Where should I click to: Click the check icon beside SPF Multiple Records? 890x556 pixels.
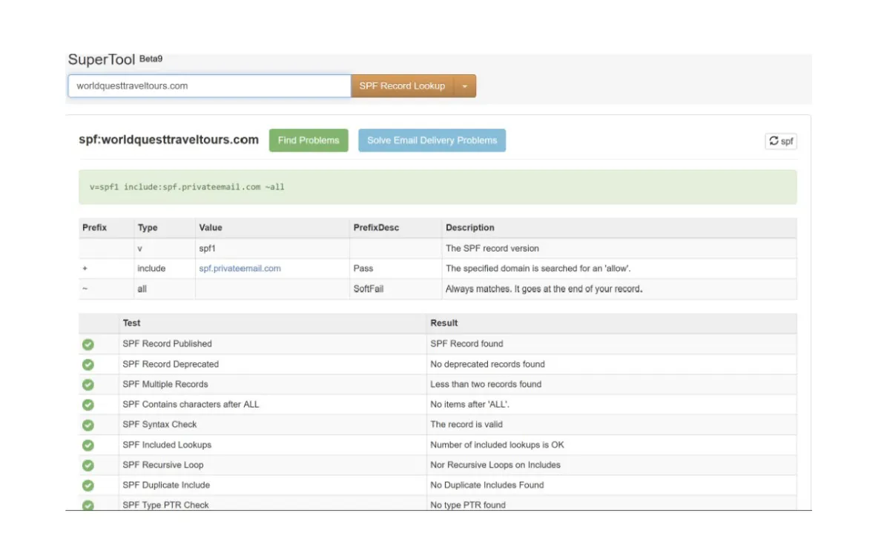point(88,385)
